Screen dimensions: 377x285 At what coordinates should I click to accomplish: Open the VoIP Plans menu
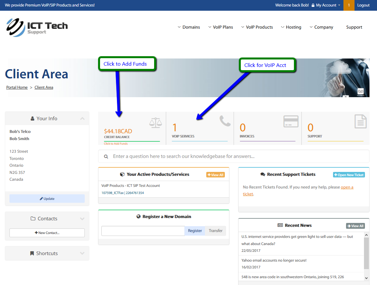click(x=221, y=27)
